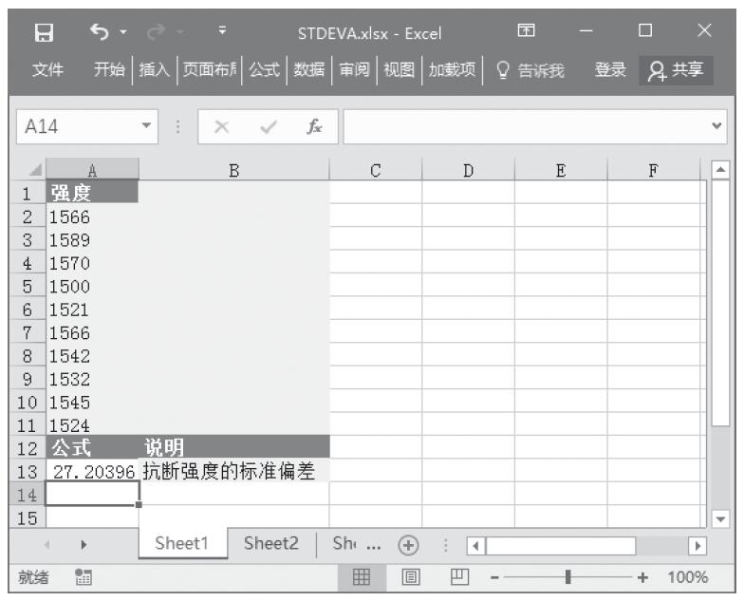Image resolution: width=744 pixels, height=601 pixels.
Task: Open the Customize Quick Access Toolbar dropdown
Action: point(221,34)
